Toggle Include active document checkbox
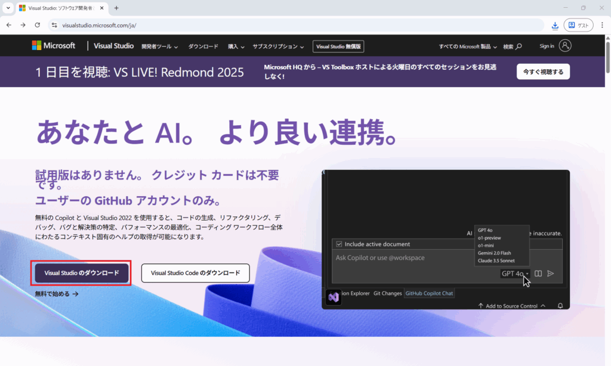 click(339, 244)
